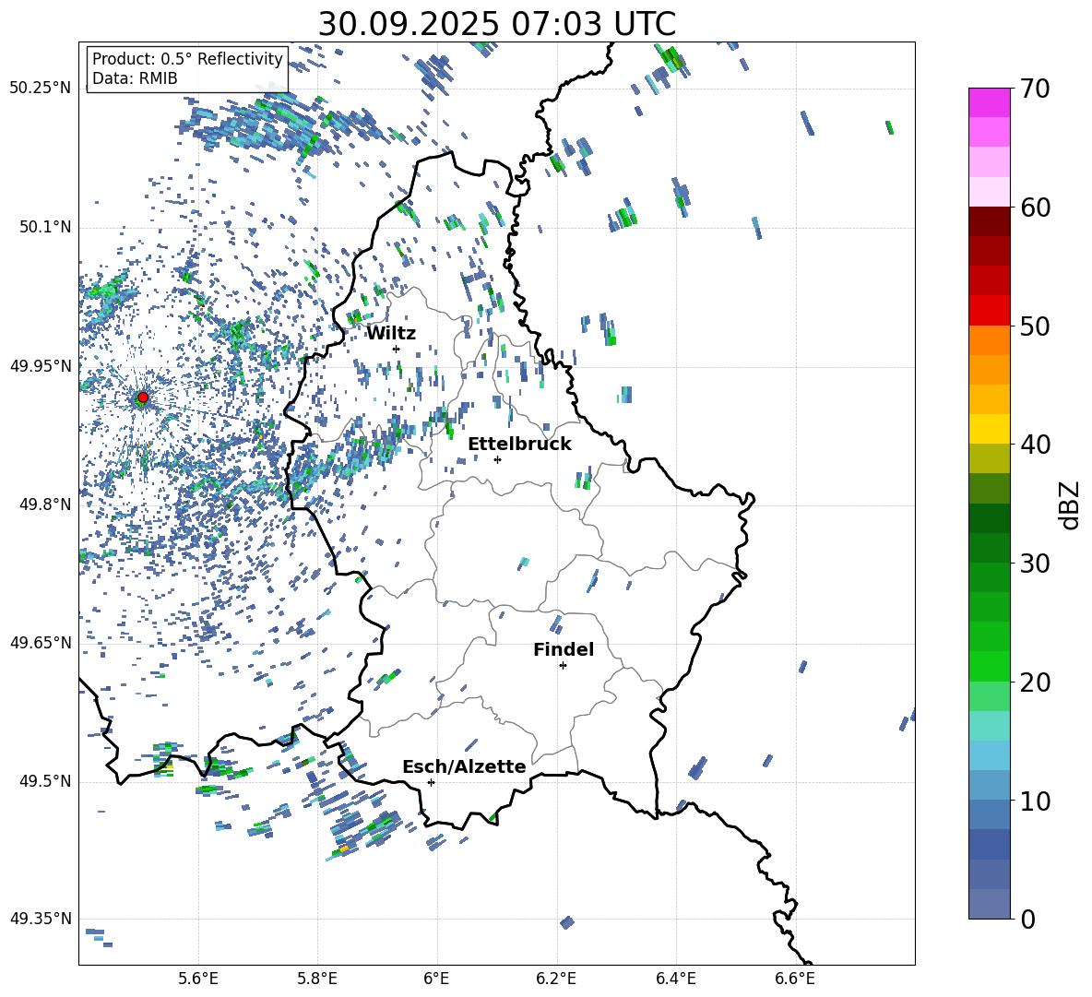Image resolution: width=1092 pixels, height=997 pixels.
Task: Click the Esch/Alzette station cross marker
Action: [x=431, y=782]
